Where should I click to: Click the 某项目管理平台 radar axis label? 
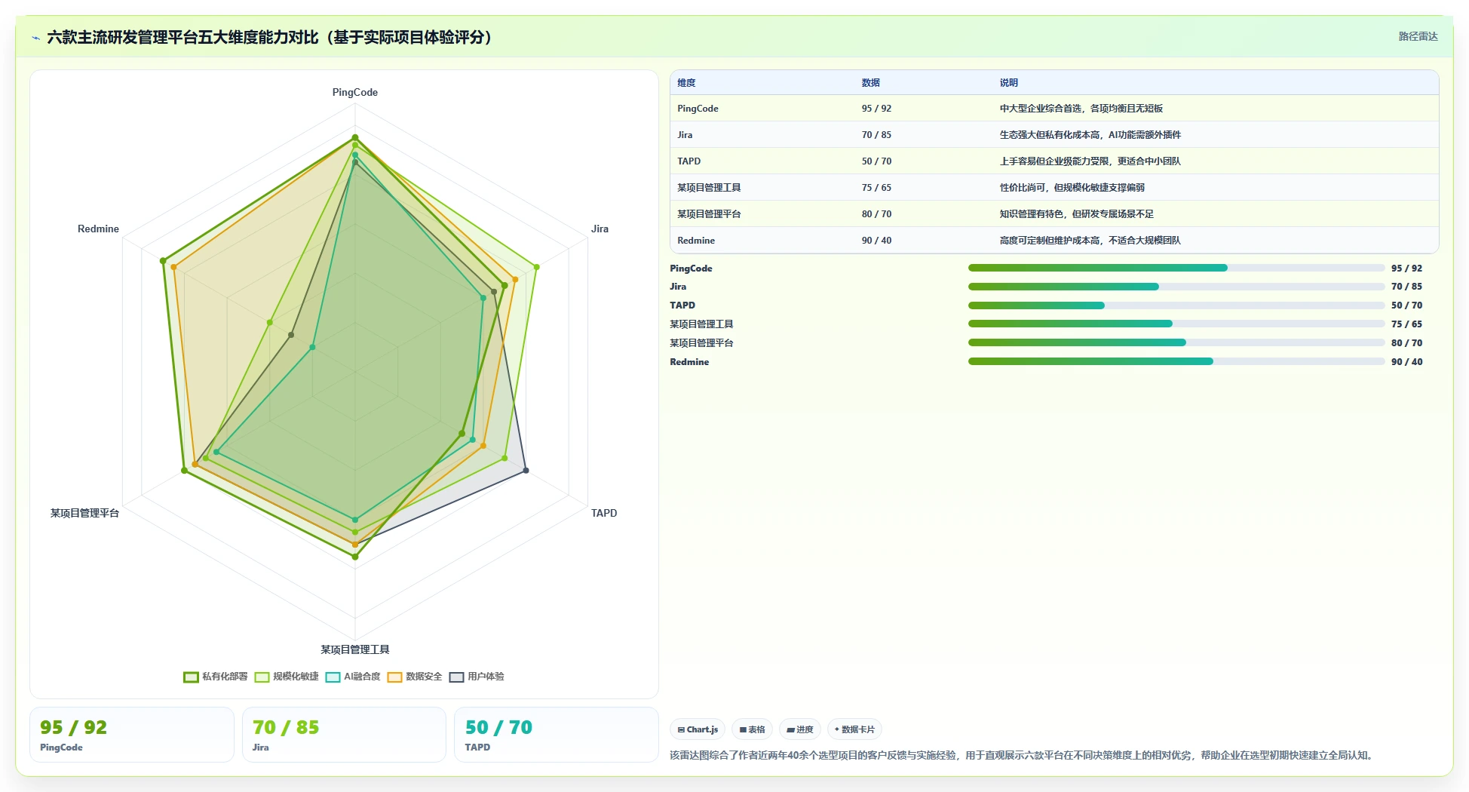[x=84, y=513]
